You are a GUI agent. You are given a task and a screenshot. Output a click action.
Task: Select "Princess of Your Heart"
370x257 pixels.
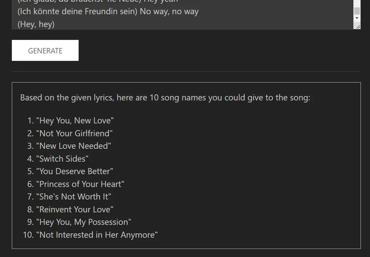[x=81, y=184]
